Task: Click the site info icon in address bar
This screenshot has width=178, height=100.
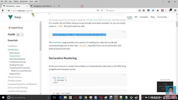Action: (6, 11)
